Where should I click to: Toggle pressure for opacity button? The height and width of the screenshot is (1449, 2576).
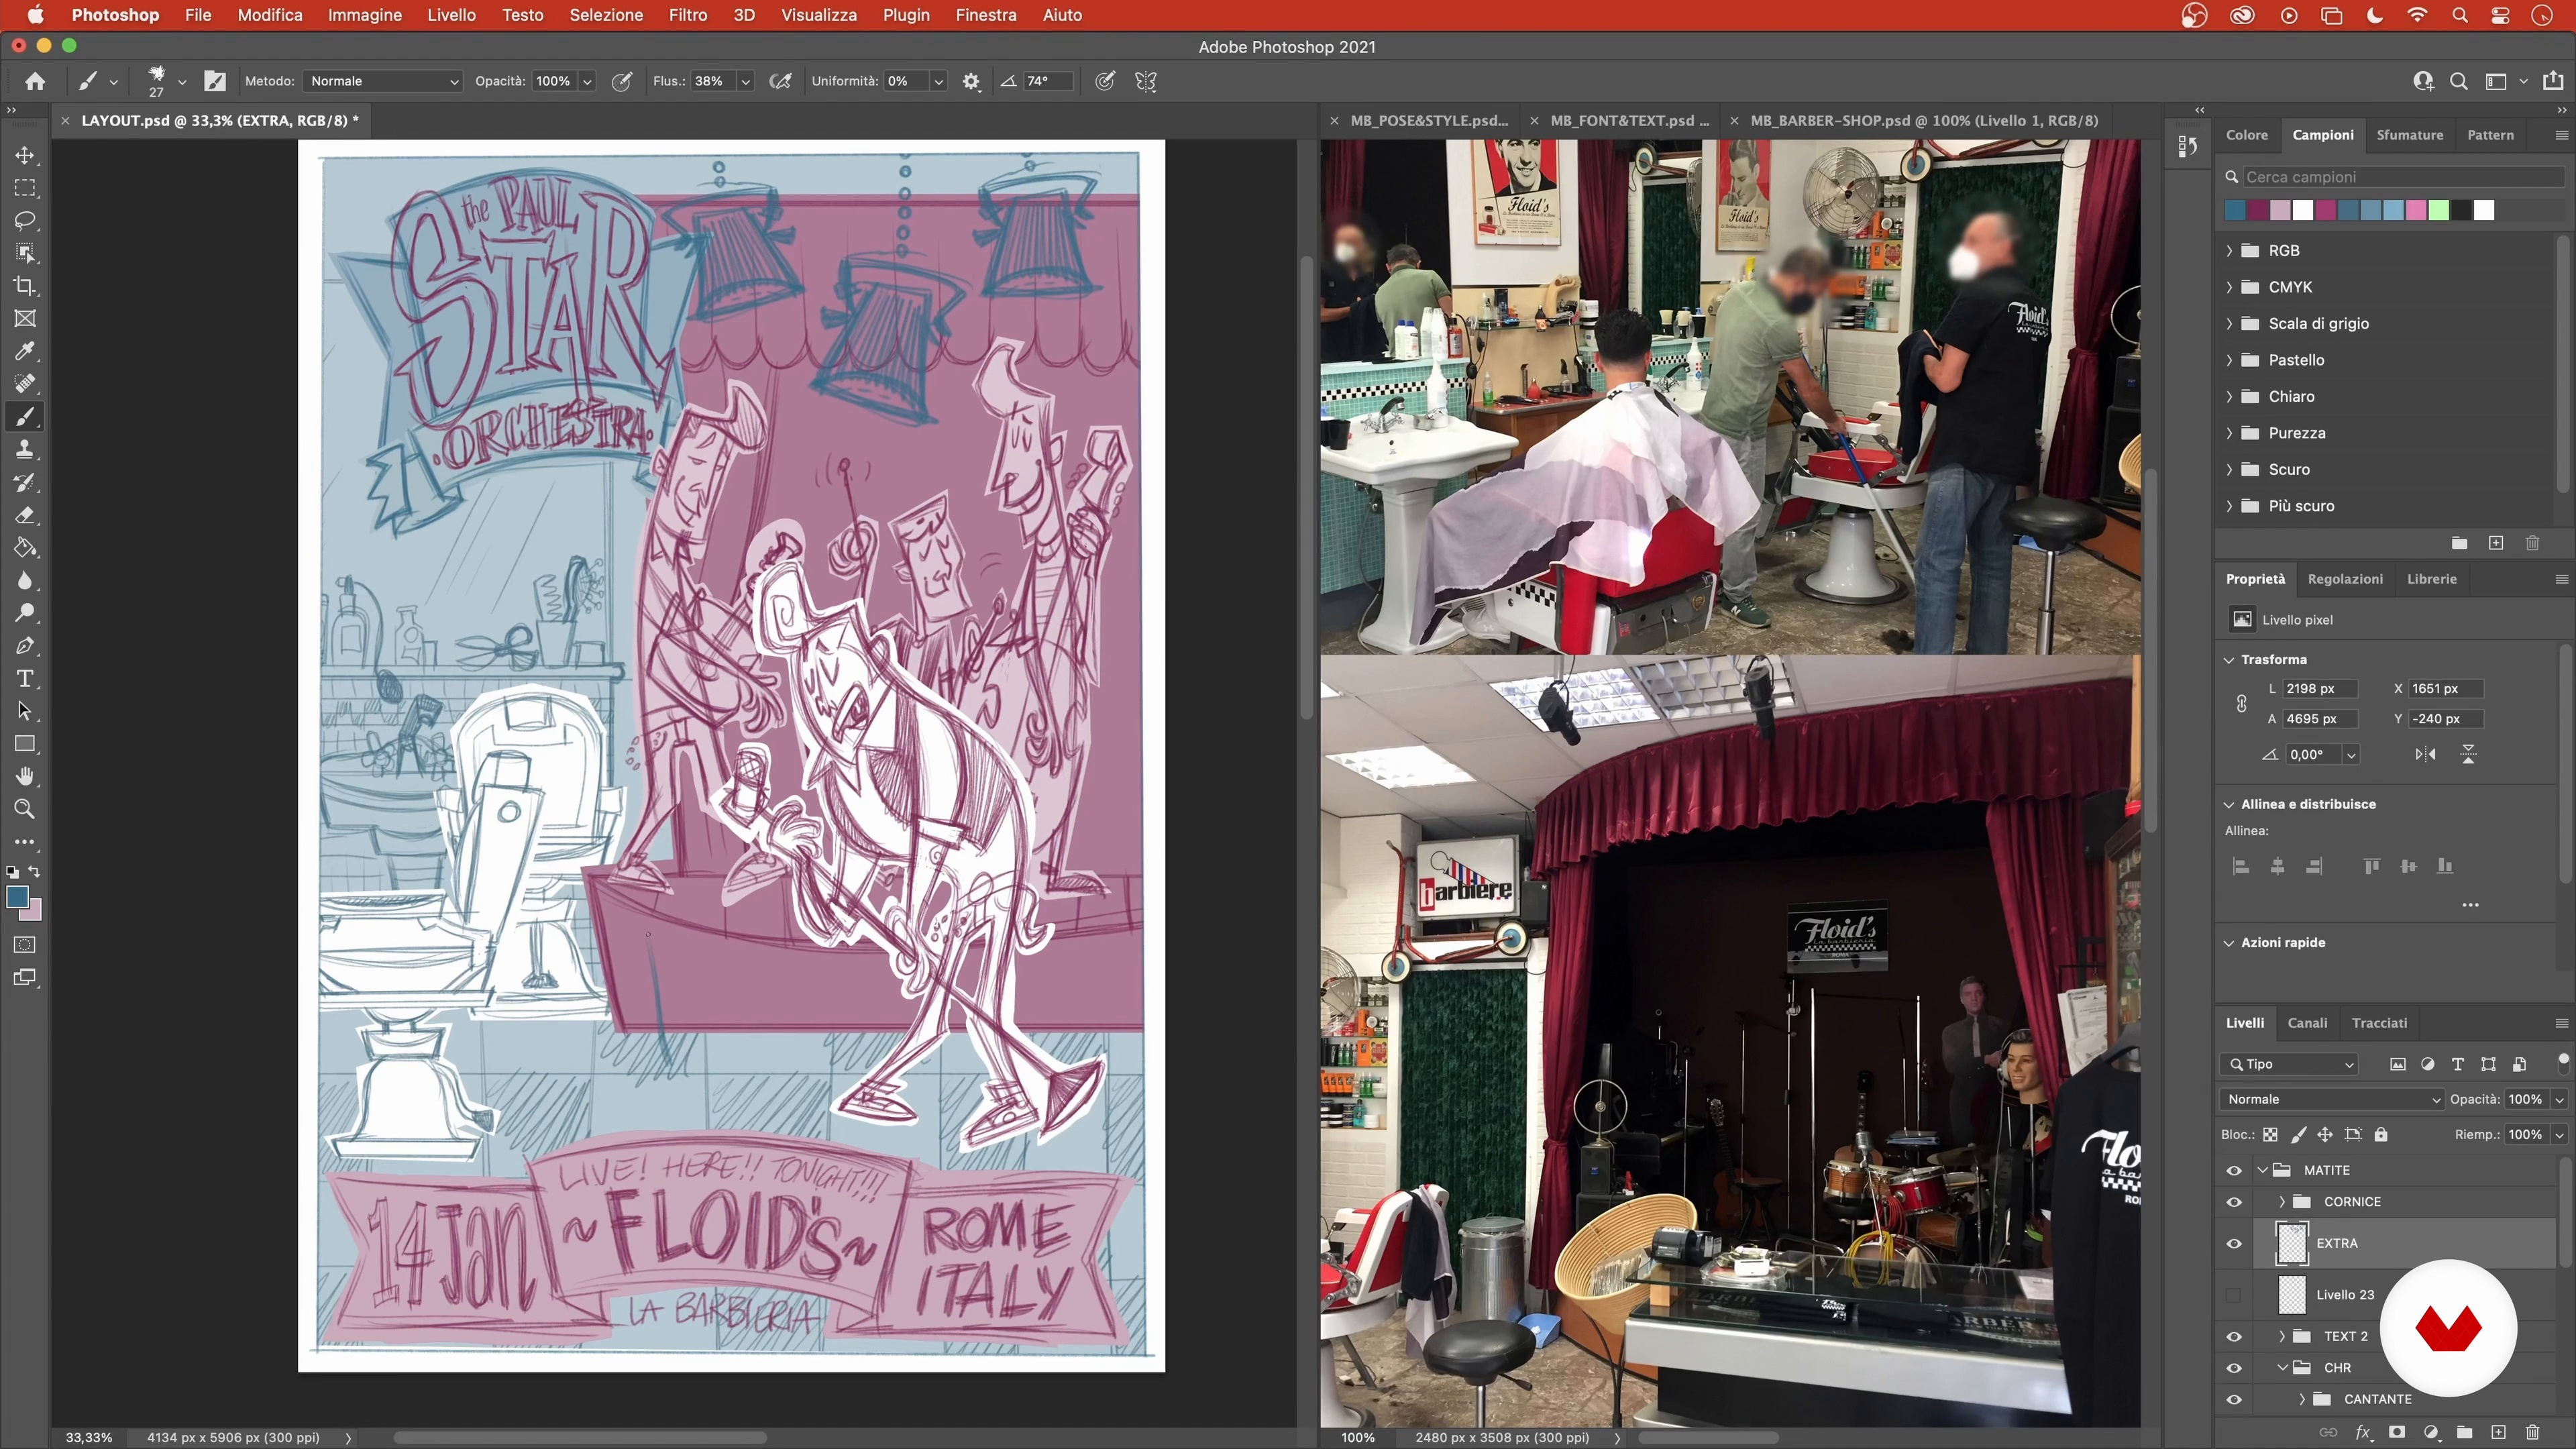pyautogui.click(x=622, y=81)
